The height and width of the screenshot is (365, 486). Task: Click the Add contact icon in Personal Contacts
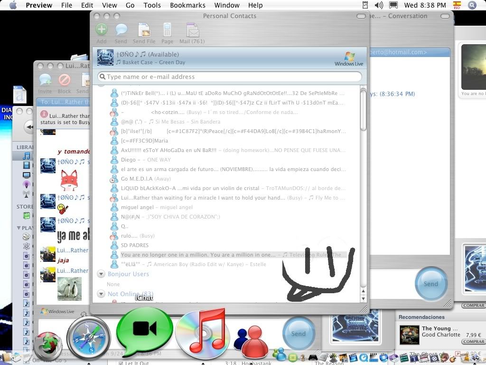[102, 29]
